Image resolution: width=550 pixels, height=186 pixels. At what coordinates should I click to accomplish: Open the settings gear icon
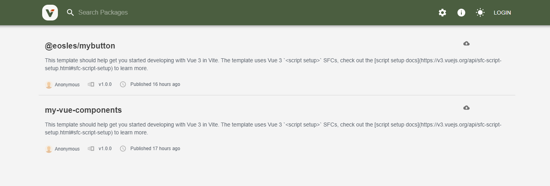point(442,13)
